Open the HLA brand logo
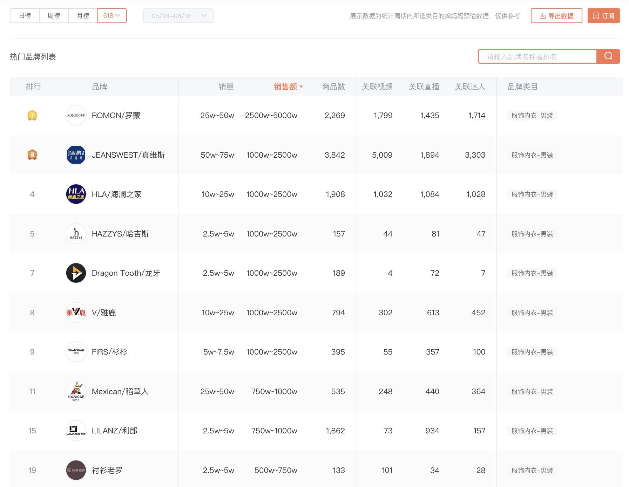The width and height of the screenshot is (629, 487). pos(76,194)
